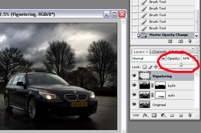Click Layers list scroll up arrow

click(x=196, y=74)
